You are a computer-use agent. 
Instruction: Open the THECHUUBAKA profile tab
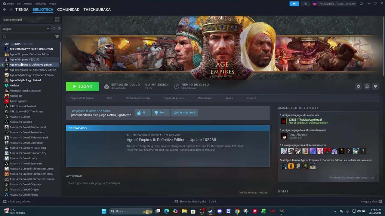pyautogui.click(x=97, y=10)
